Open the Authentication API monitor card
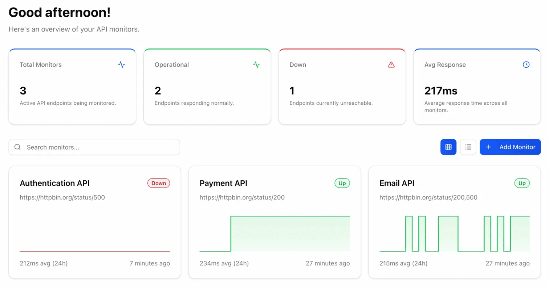Screen dimensions: 549x289 coord(94,222)
